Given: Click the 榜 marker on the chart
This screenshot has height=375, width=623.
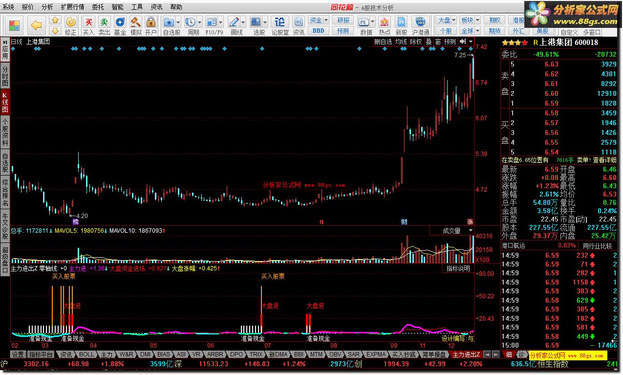Looking at the screenshot, I should click(x=75, y=221).
